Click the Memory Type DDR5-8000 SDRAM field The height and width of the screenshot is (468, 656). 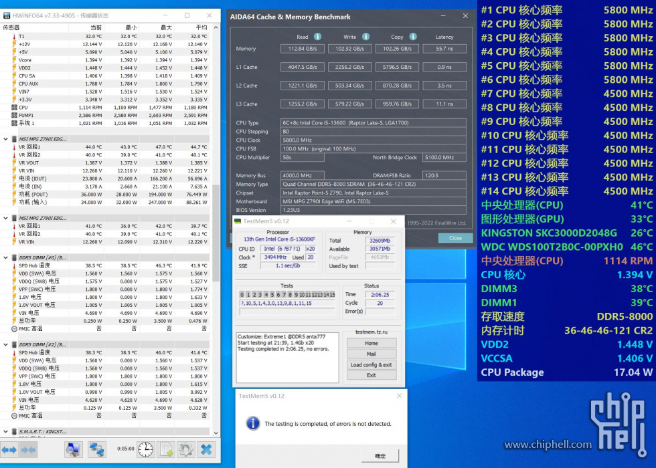[x=374, y=184]
